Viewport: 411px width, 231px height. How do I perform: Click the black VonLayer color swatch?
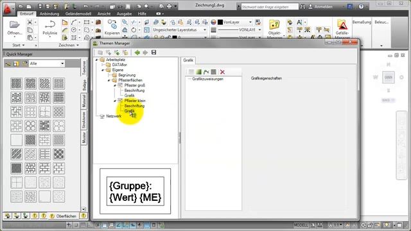pos(220,22)
